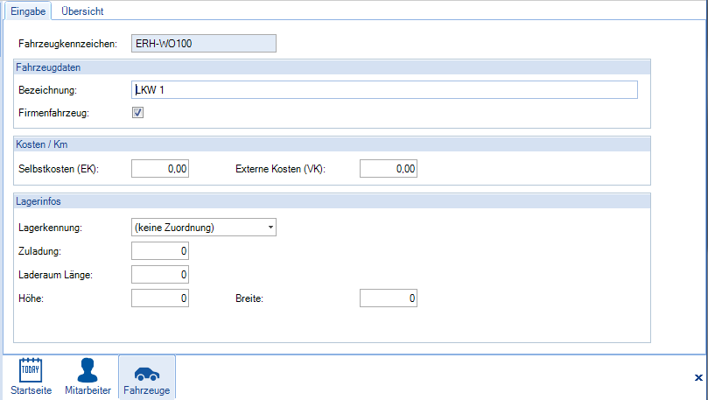Close the panel with the small X
708x400 pixels.
(697, 377)
